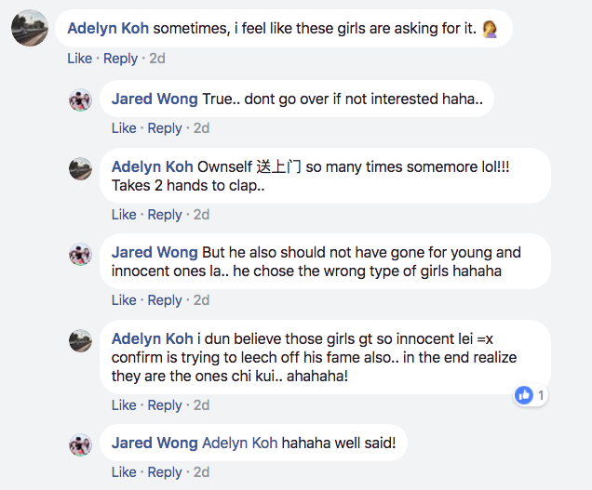Click Jared Wong's avatar on 'hahaha well said' reply

[x=81, y=444]
